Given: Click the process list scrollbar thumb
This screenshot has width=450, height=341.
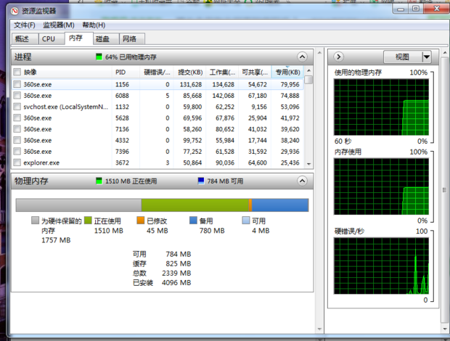Looking at the screenshot, I should pyautogui.click(x=308, y=80).
